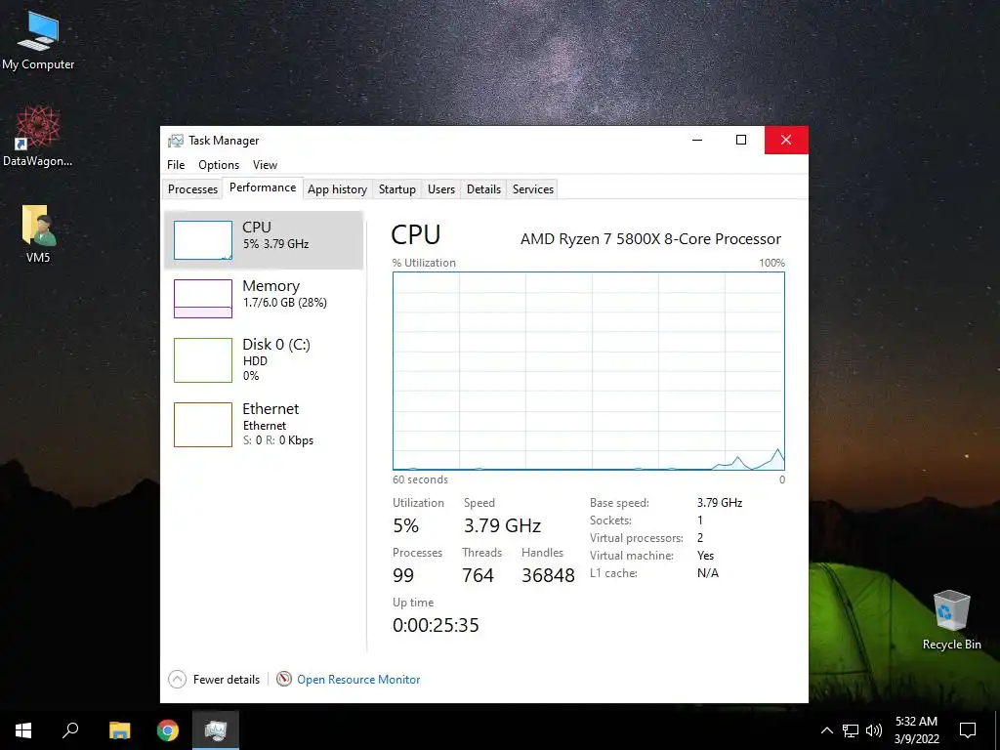Open the volume speaker tray icon

tap(874, 730)
